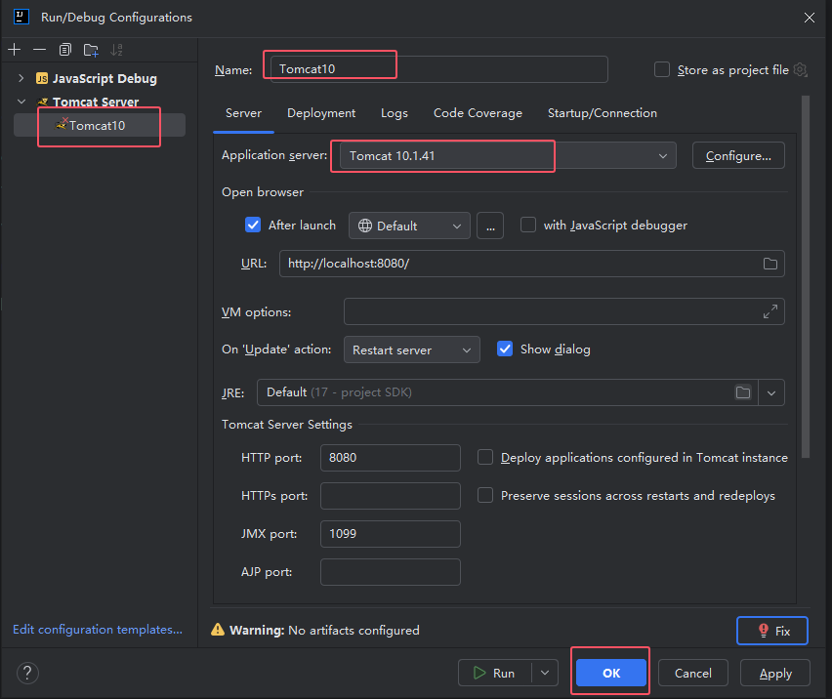The height and width of the screenshot is (699, 832).
Task: Click the JMX port field
Action: (x=390, y=534)
